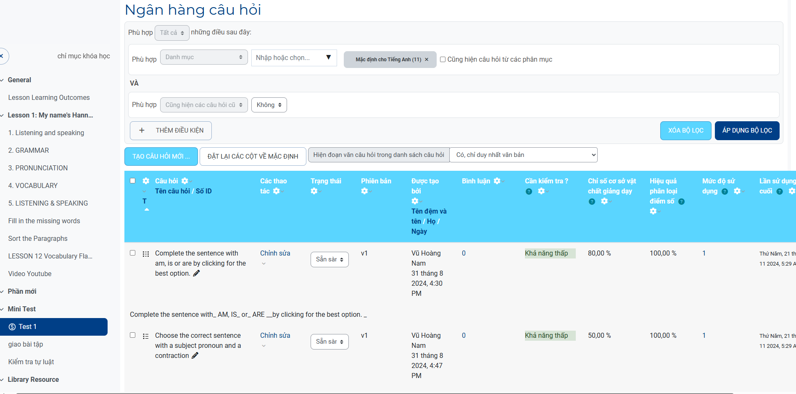Click the pencil icon to rename first question

(196, 274)
